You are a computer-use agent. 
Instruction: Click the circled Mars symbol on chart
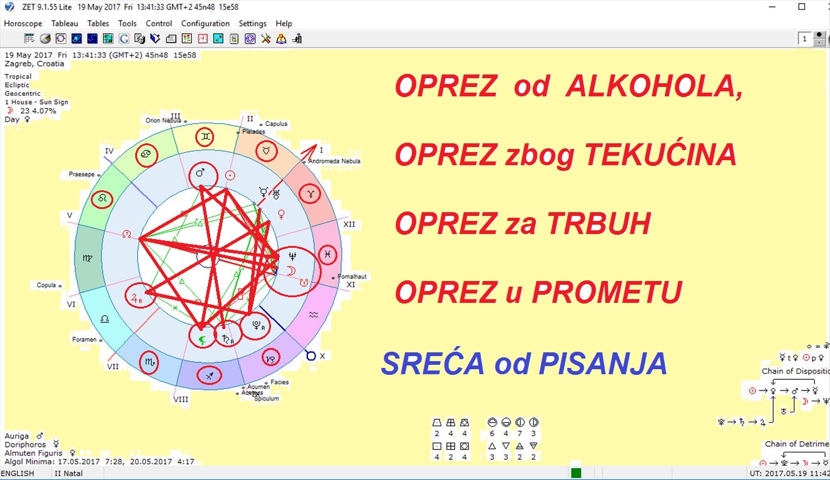pos(203,175)
